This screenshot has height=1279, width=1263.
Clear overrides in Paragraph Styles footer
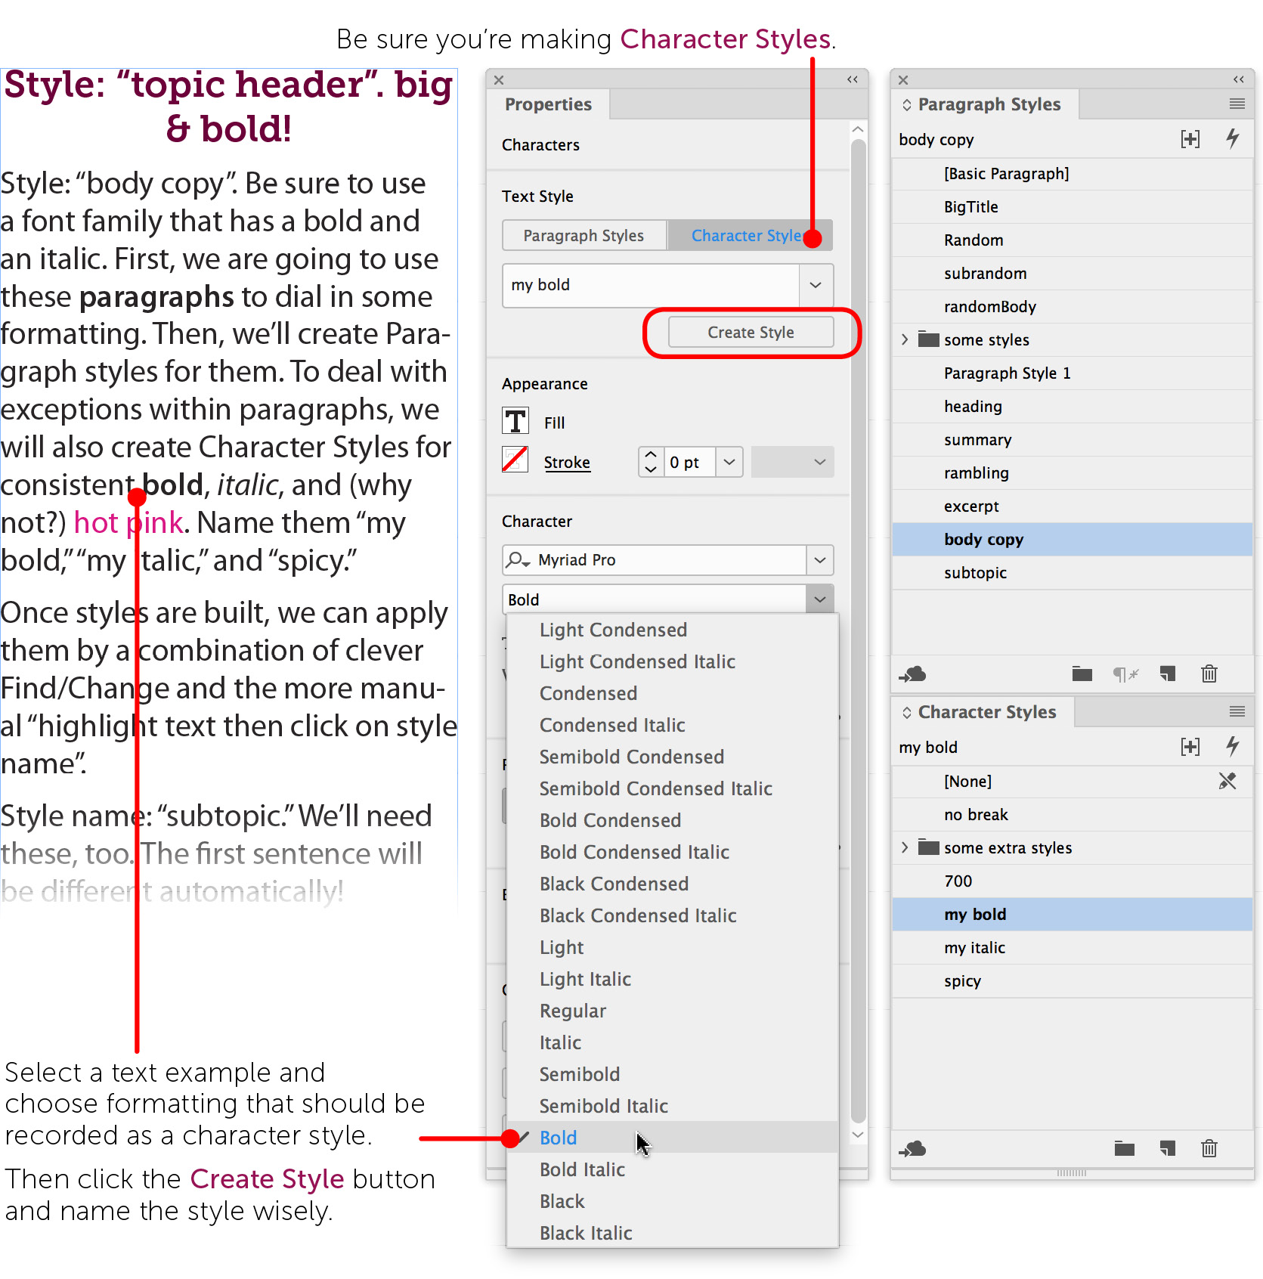coord(1125,674)
